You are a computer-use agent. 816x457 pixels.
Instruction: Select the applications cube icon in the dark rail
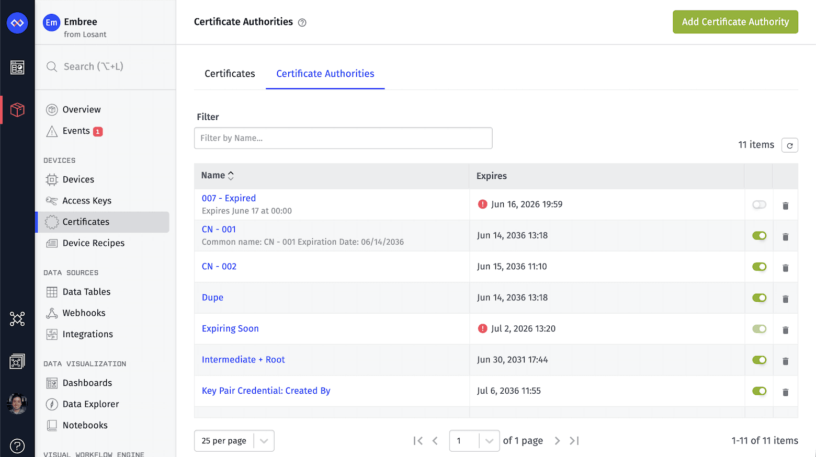coord(17,110)
